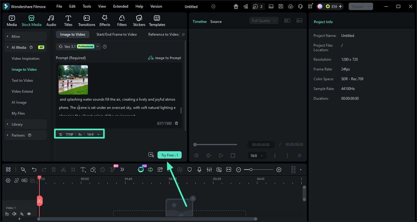Click the AI copilot robot icon
417x222 pixels.
141,169
